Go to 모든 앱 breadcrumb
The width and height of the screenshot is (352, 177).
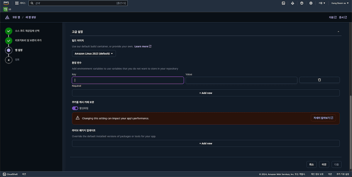click(x=16, y=17)
